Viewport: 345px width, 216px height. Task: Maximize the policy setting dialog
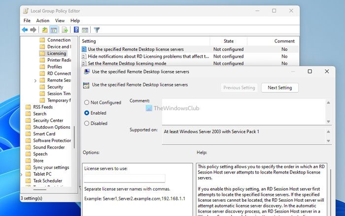tap(310, 72)
